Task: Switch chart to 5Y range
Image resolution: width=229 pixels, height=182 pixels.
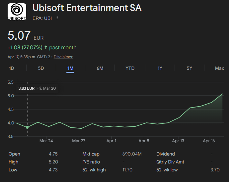Action: (190, 68)
